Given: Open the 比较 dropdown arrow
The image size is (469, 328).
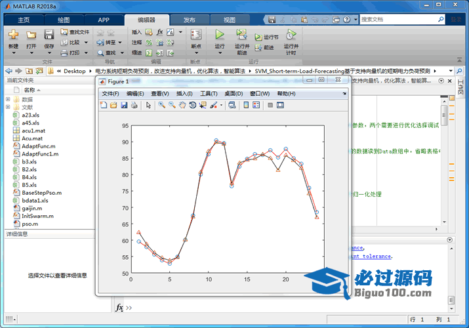Looking at the screenshot, I should point(86,43).
